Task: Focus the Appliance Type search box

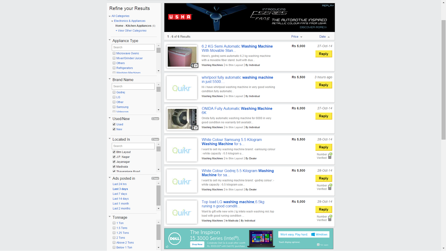Action: tap(133, 47)
